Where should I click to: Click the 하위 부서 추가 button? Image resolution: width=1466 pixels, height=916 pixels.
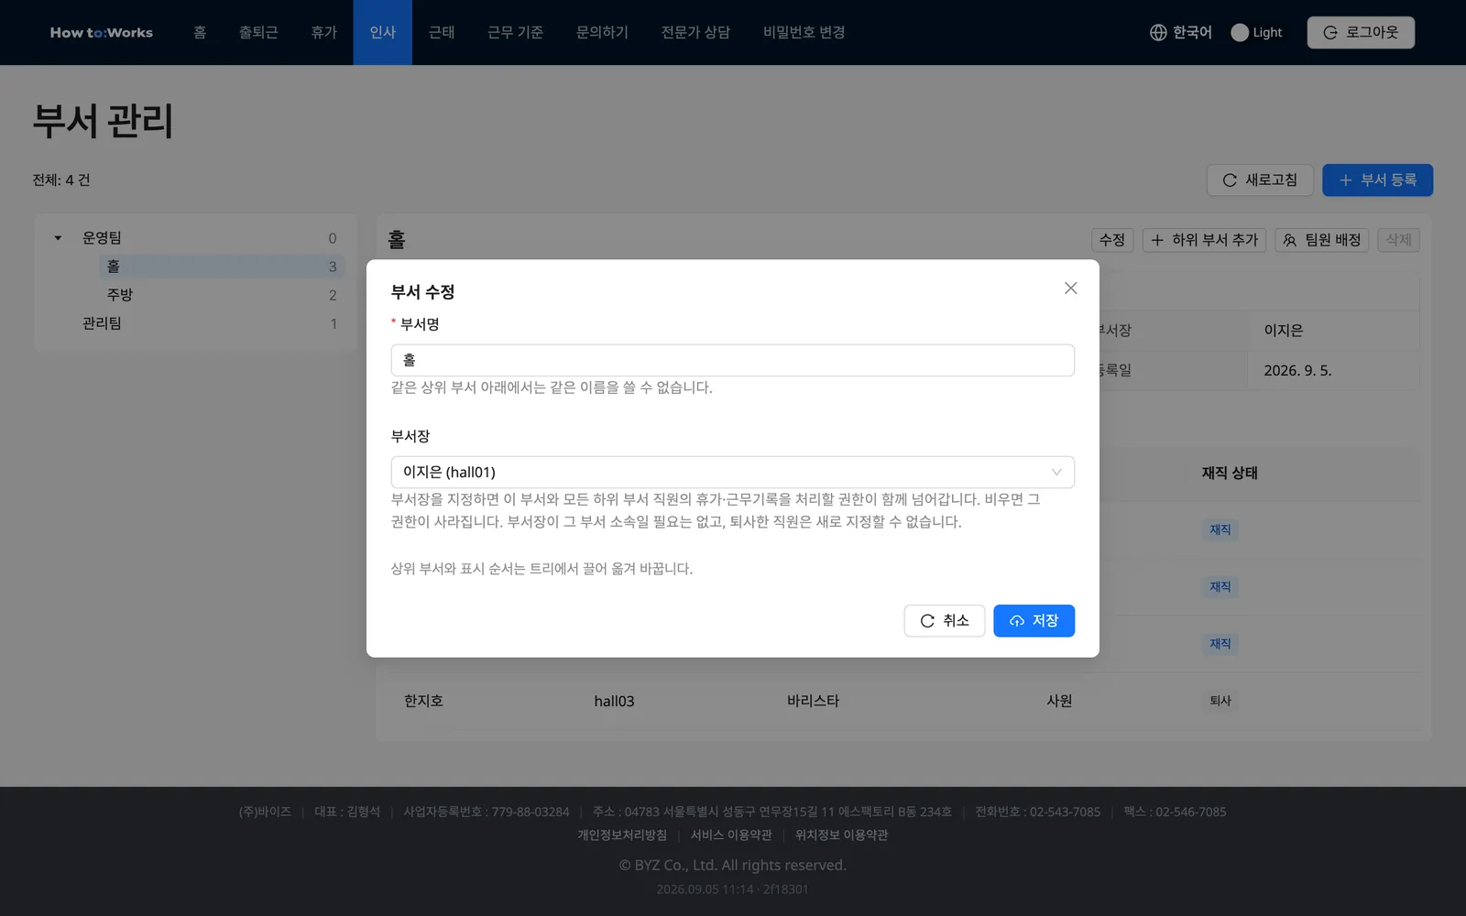(x=1204, y=240)
